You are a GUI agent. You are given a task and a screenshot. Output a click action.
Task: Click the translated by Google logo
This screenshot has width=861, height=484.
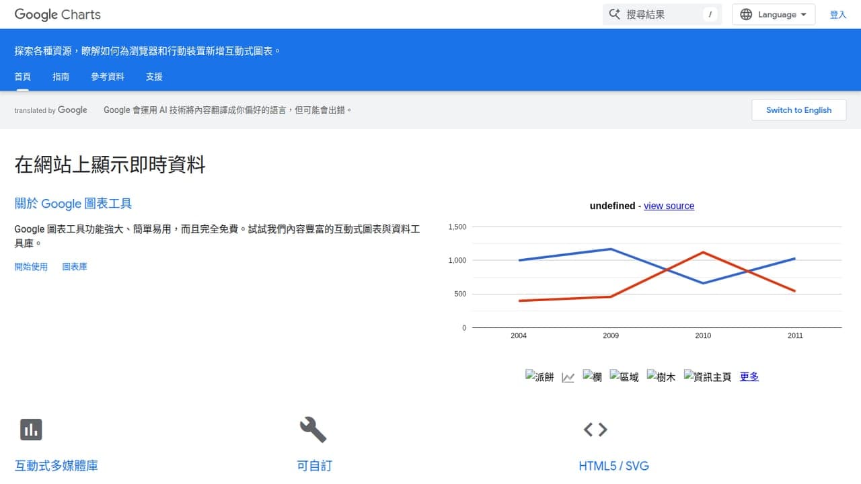click(x=51, y=110)
